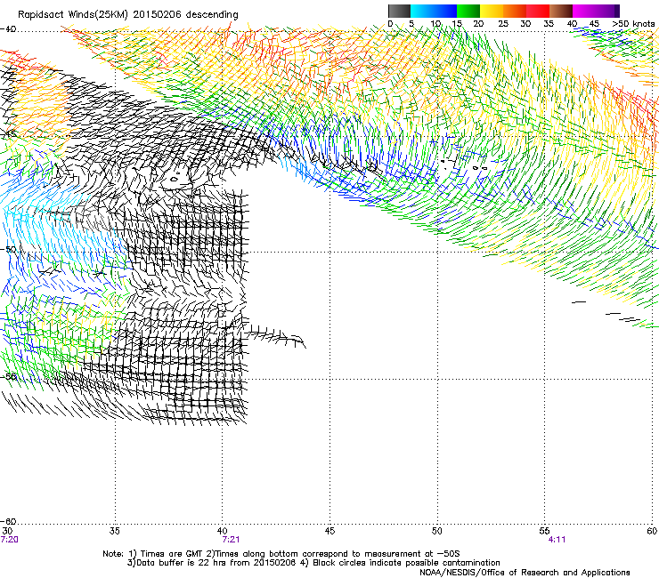Click the magenta 40-45 knots color segment

(584, 11)
